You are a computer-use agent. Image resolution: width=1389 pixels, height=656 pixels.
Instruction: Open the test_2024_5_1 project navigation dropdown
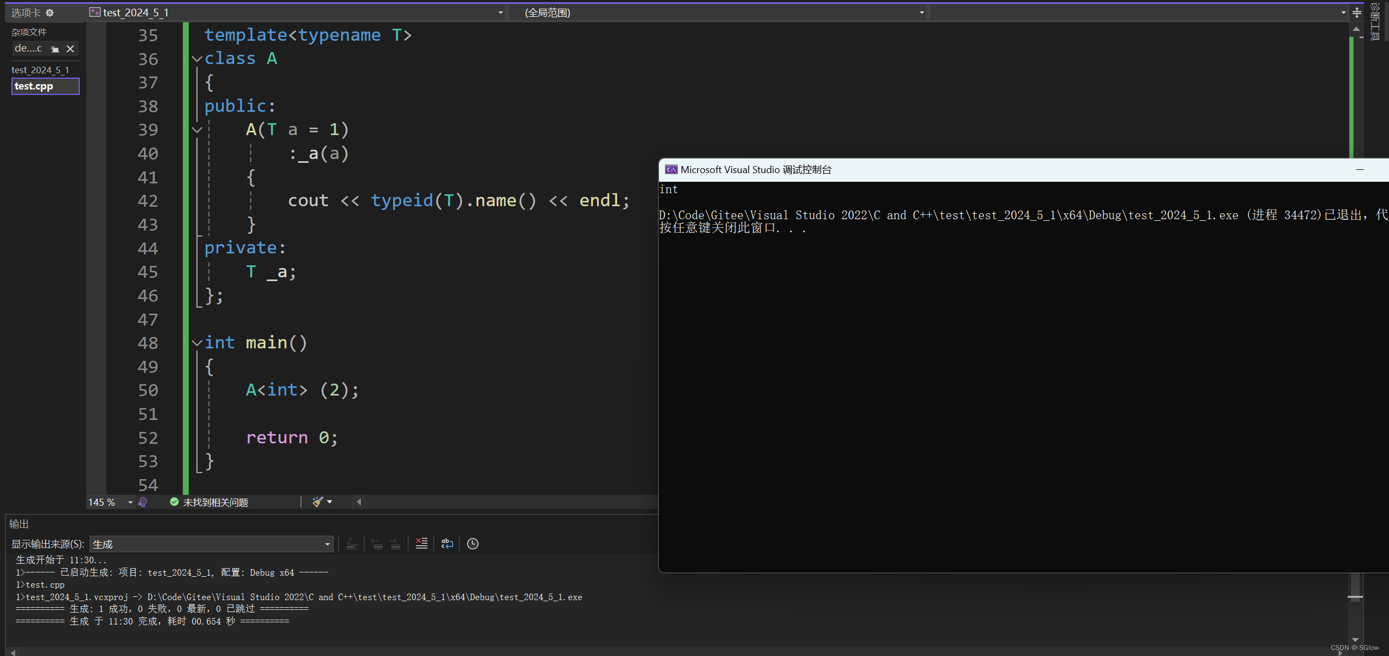pyautogui.click(x=500, y=12)
